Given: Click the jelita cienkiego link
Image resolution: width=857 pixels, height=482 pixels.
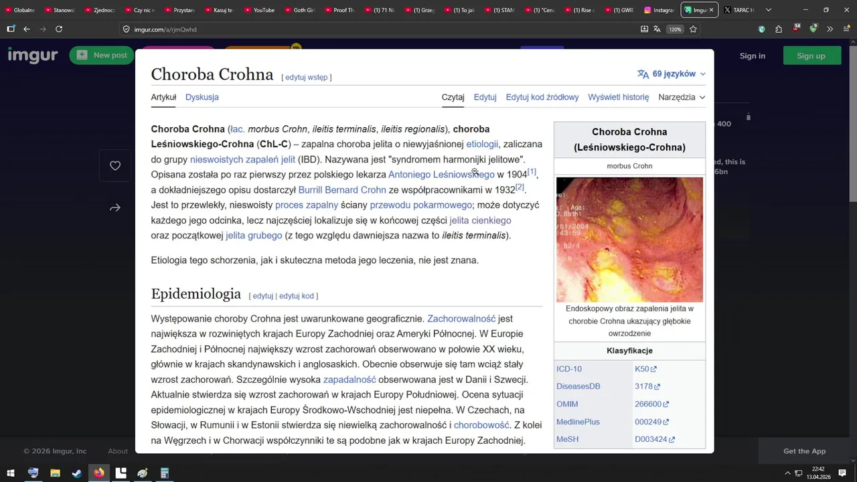Looking at the screenshot, I should pyautogui.click(x=480, y=220).
